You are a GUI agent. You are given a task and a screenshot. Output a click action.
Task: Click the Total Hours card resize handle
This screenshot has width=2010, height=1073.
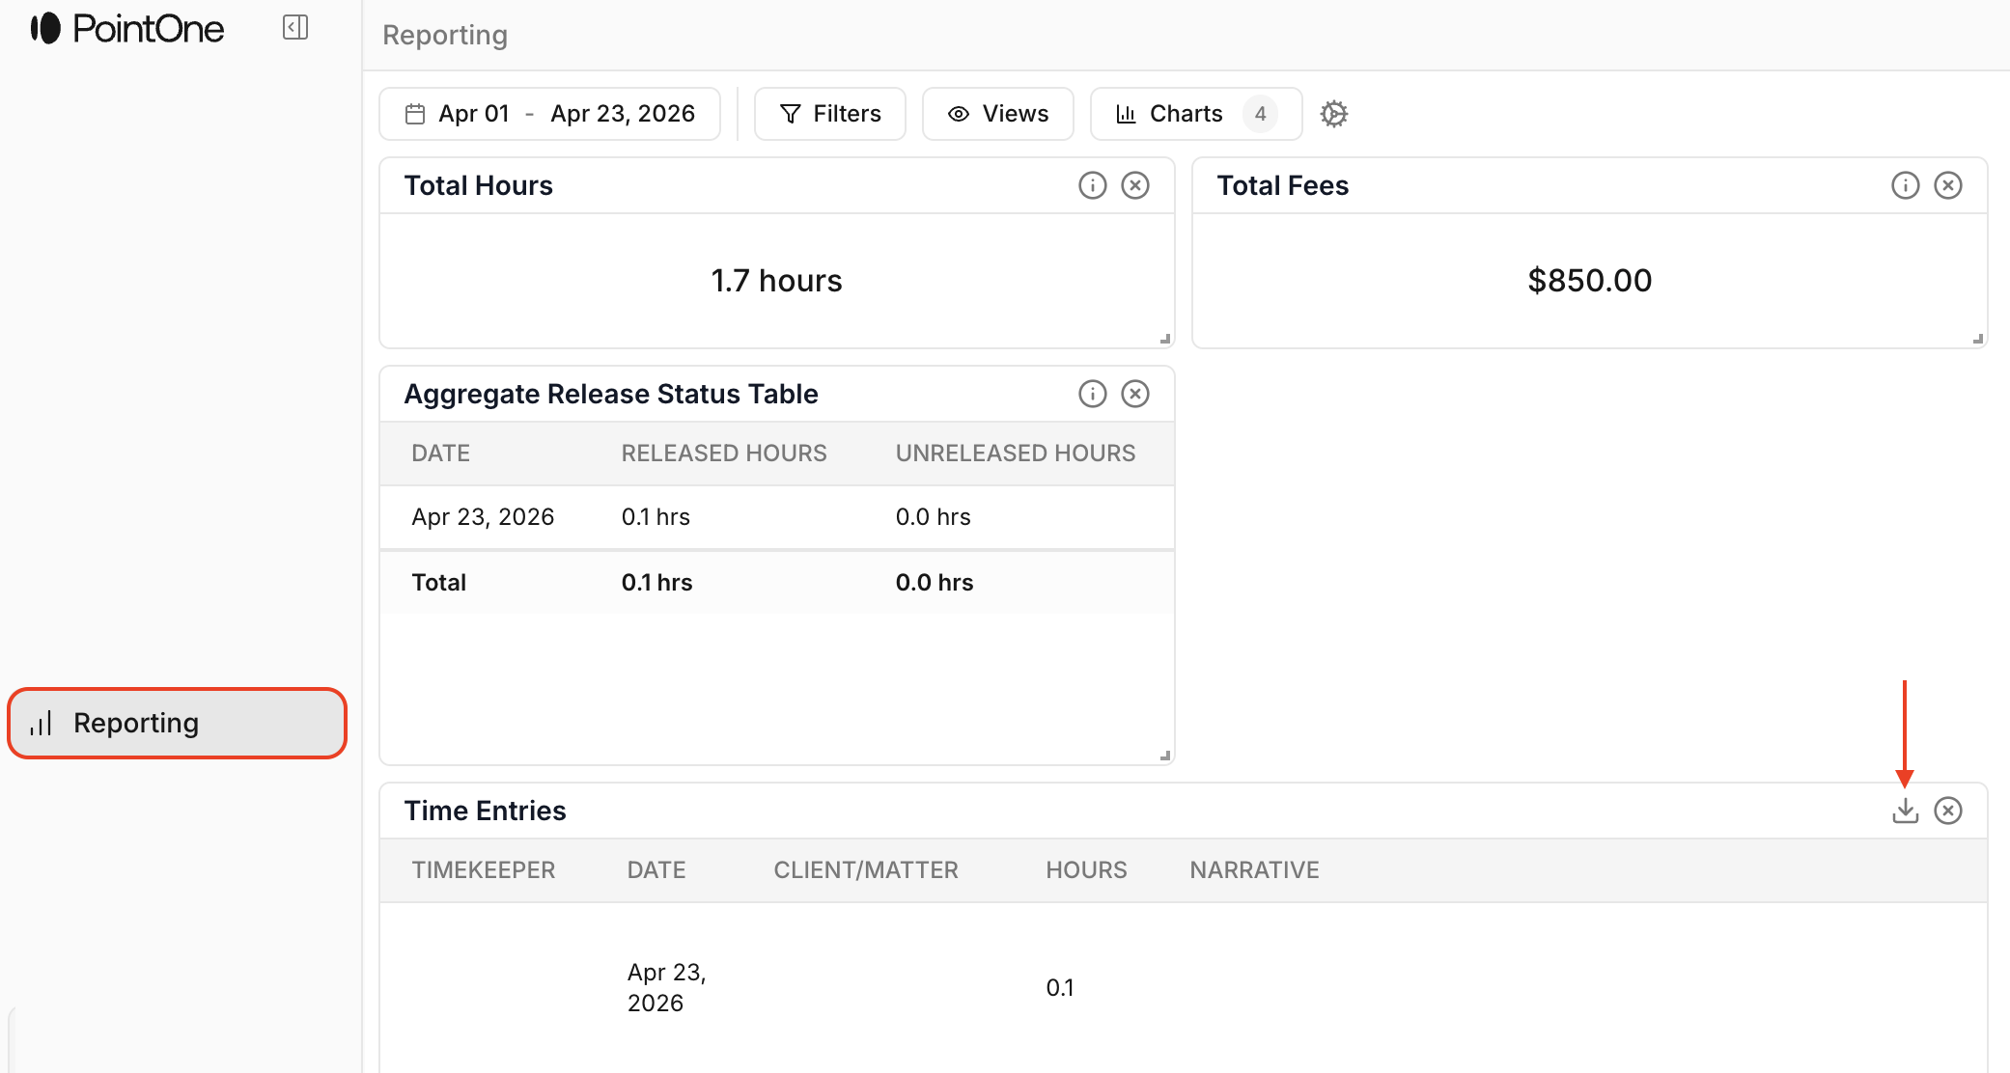click(1165, 339)
